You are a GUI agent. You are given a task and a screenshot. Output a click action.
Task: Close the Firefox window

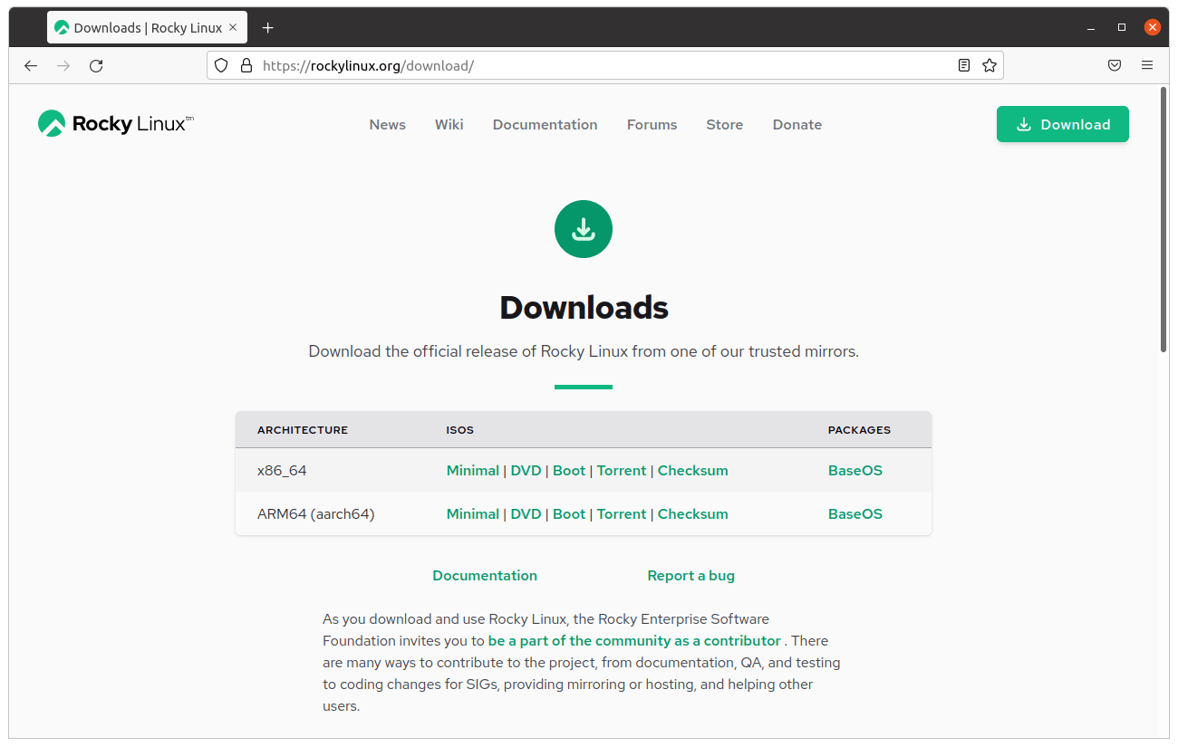pos(1153,28)
